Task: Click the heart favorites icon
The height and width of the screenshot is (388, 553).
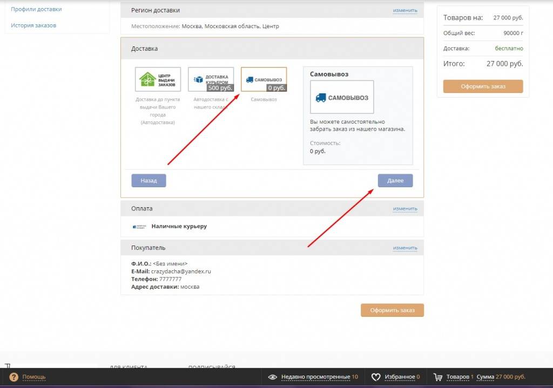Action: (376, 377)
